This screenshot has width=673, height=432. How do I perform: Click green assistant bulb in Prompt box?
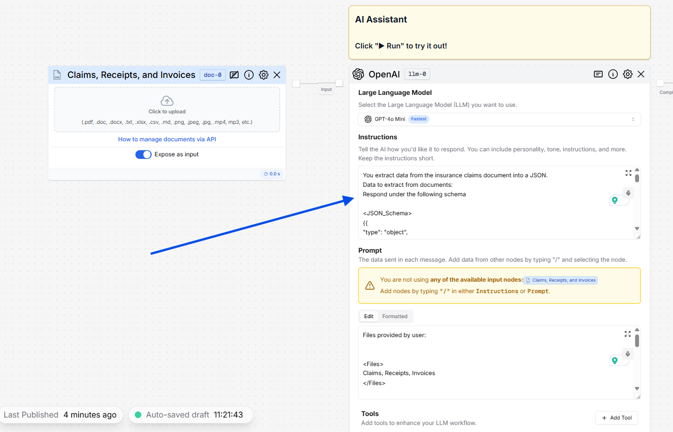click(615, 360)
